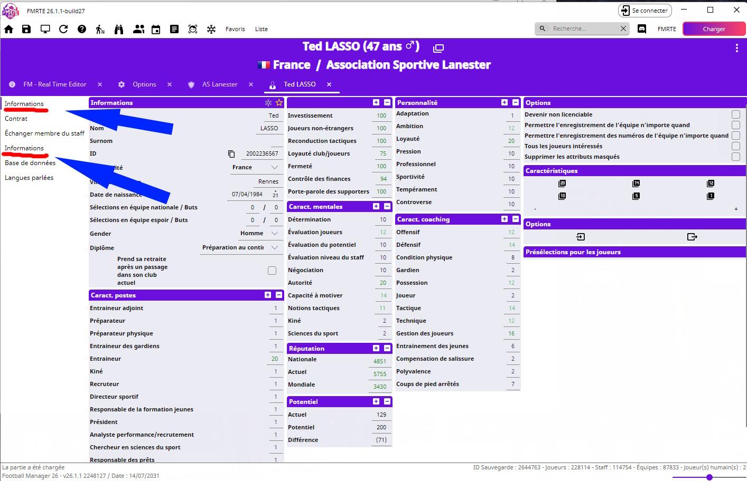Copy the ID using copy icon
The height and width of the screenshot is (481, 747).
pyautogui.click(x=231, y=154)
